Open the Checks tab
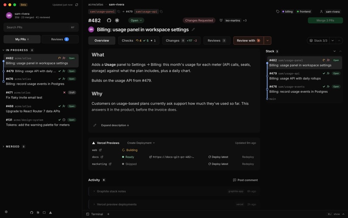This screenshot has height=218, width=348. tap(139, 41)
